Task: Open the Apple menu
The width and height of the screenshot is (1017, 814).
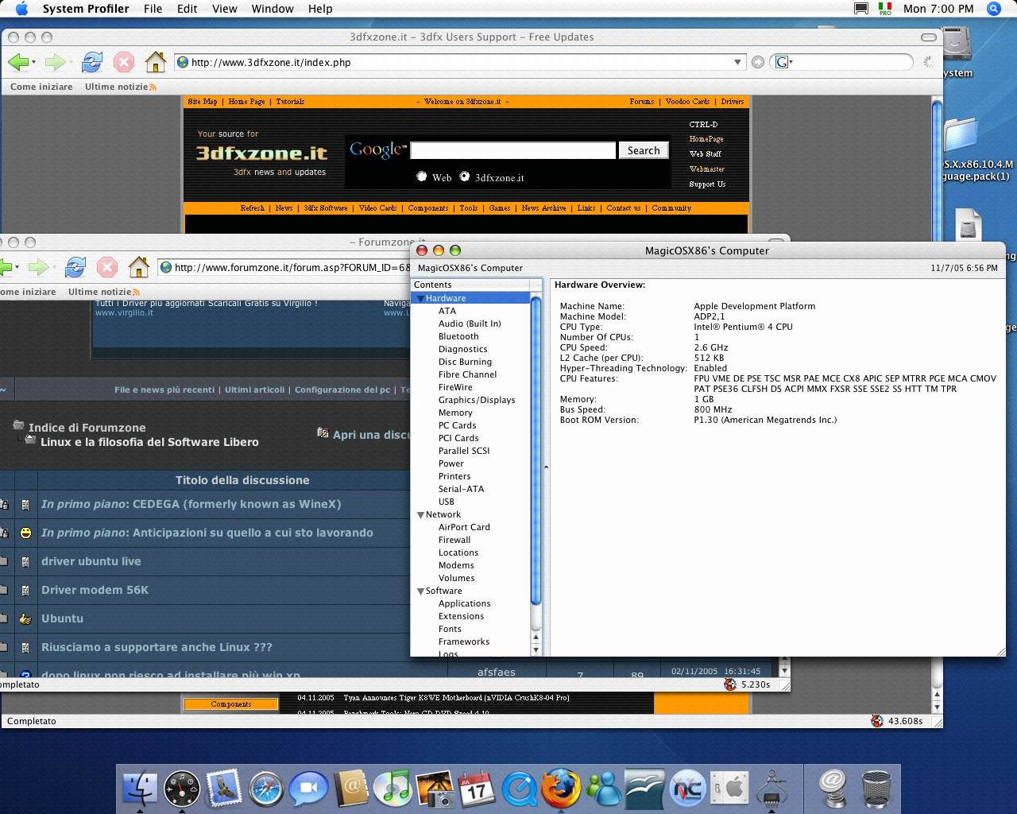Action: 21,9
